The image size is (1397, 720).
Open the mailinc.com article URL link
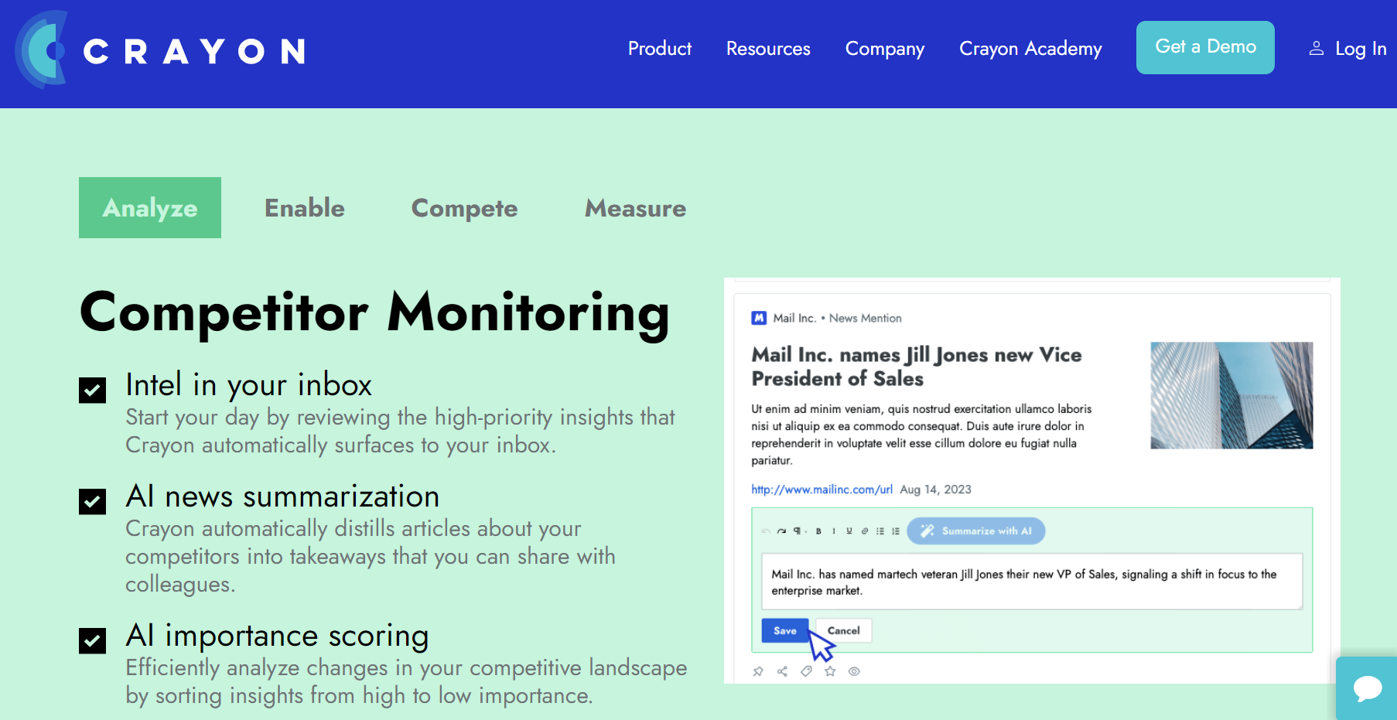coord(821,490)
